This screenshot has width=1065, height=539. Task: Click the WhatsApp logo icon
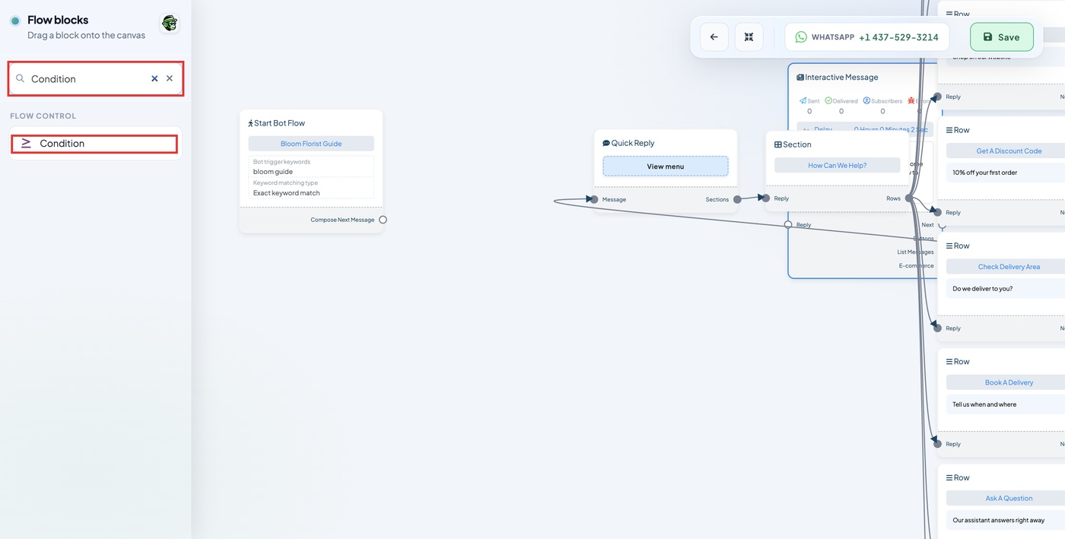(801, 37)
